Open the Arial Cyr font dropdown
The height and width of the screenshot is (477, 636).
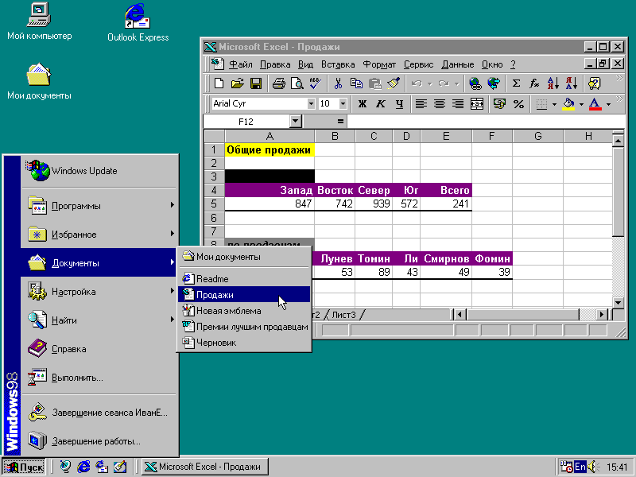pos(311,104)
